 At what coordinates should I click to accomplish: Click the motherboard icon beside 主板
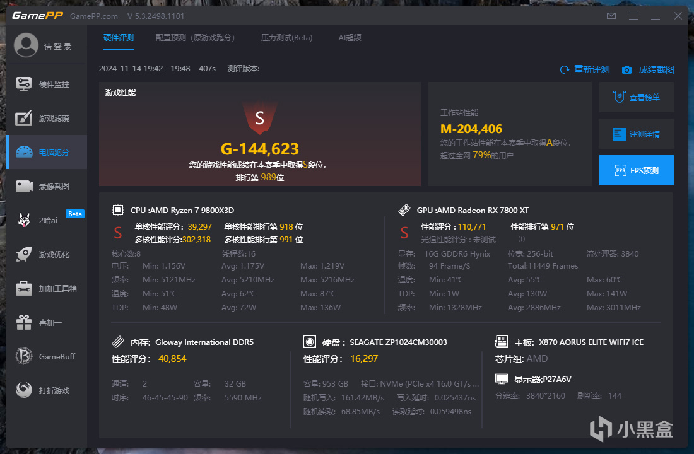[501, 342]
